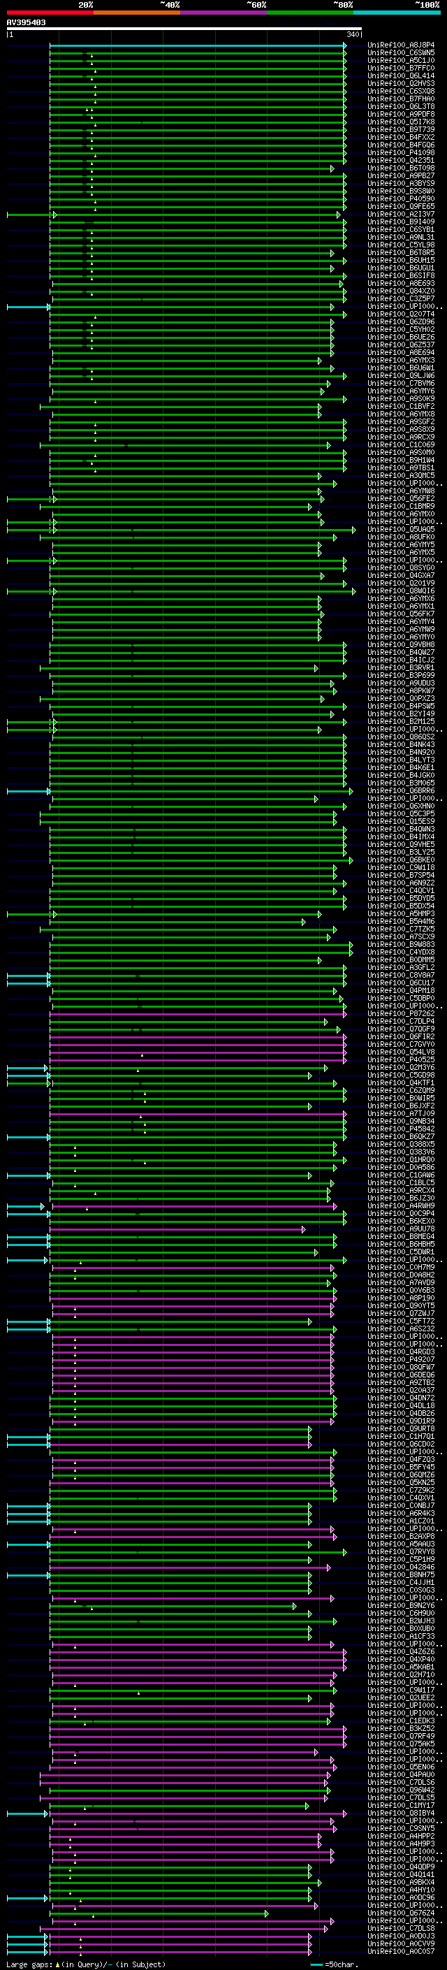Click hit UniRef100_A3GFL2

coord(401,967)
